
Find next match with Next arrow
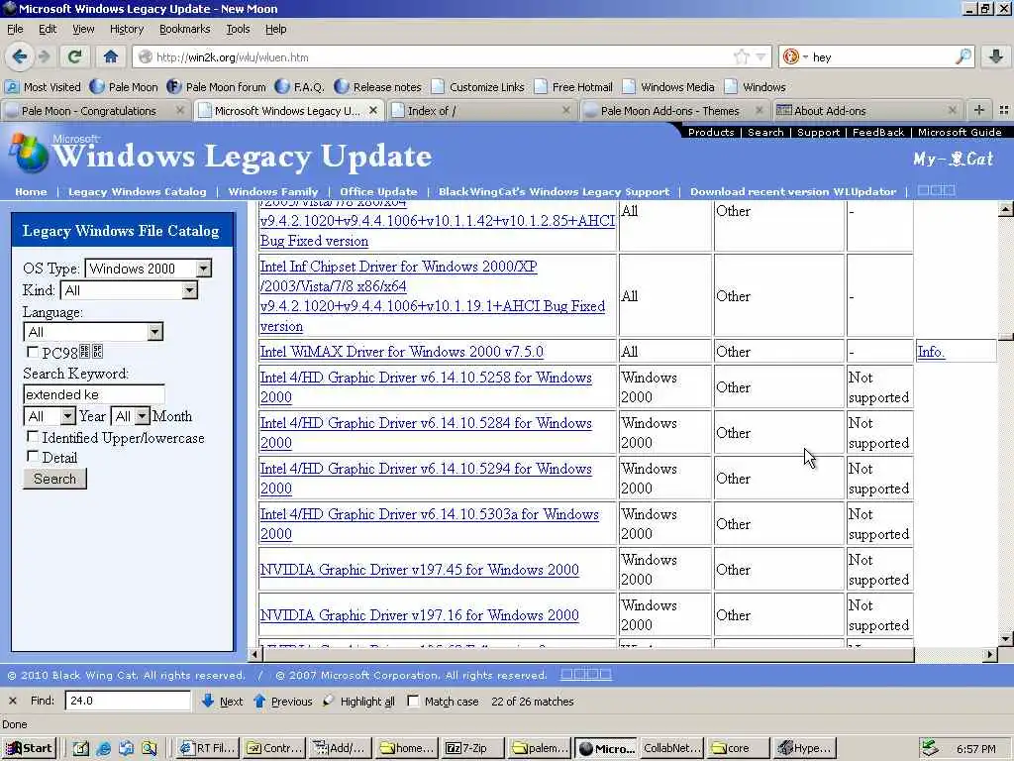(222, 701)
